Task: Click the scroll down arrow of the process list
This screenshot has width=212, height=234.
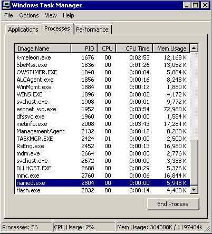Action: [194, 189]
